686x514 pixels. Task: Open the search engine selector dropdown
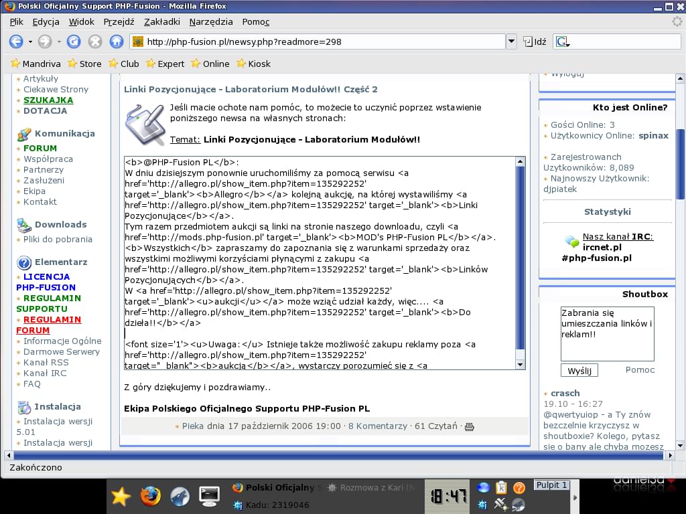click(563, 41)
